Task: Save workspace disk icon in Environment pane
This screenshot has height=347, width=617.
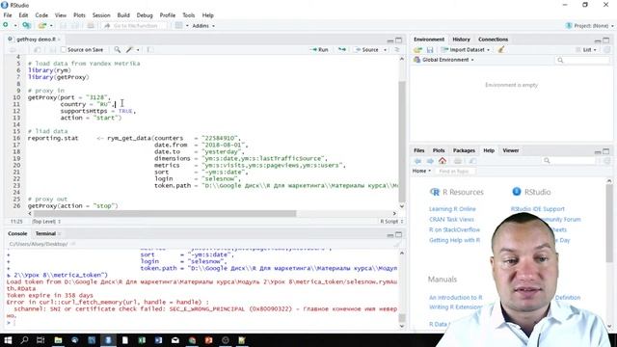Action: coord(430,50)
